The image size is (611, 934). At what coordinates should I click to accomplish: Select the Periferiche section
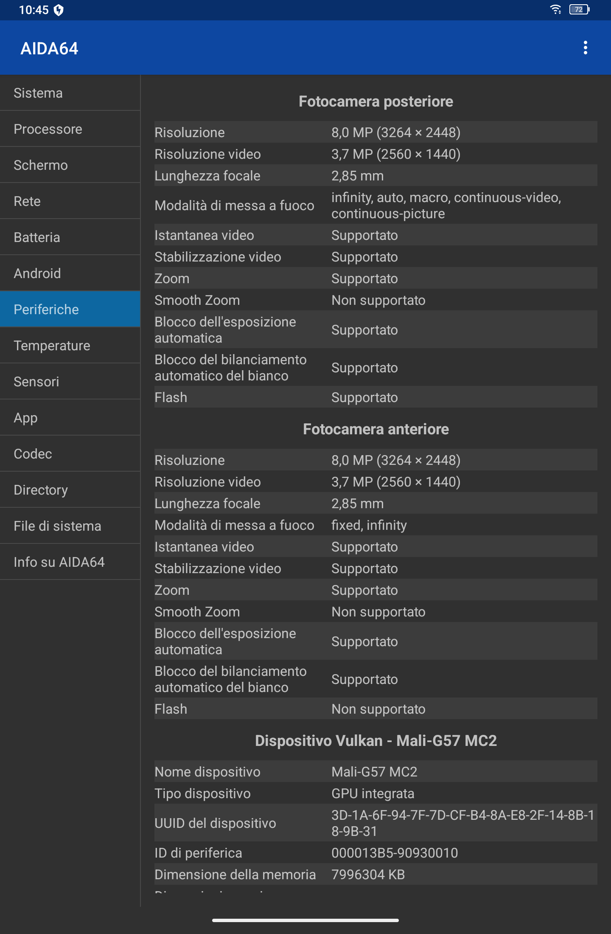click(x=70, y=309)
